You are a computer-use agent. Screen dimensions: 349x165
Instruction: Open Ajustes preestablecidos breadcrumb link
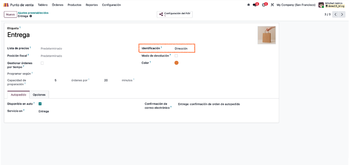(33, 13)
